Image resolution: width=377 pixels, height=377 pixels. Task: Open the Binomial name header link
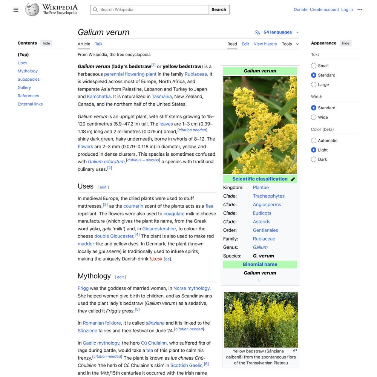[260, 265]
